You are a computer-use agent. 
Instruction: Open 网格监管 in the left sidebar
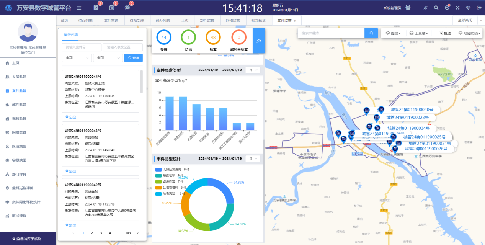(19, 132)
